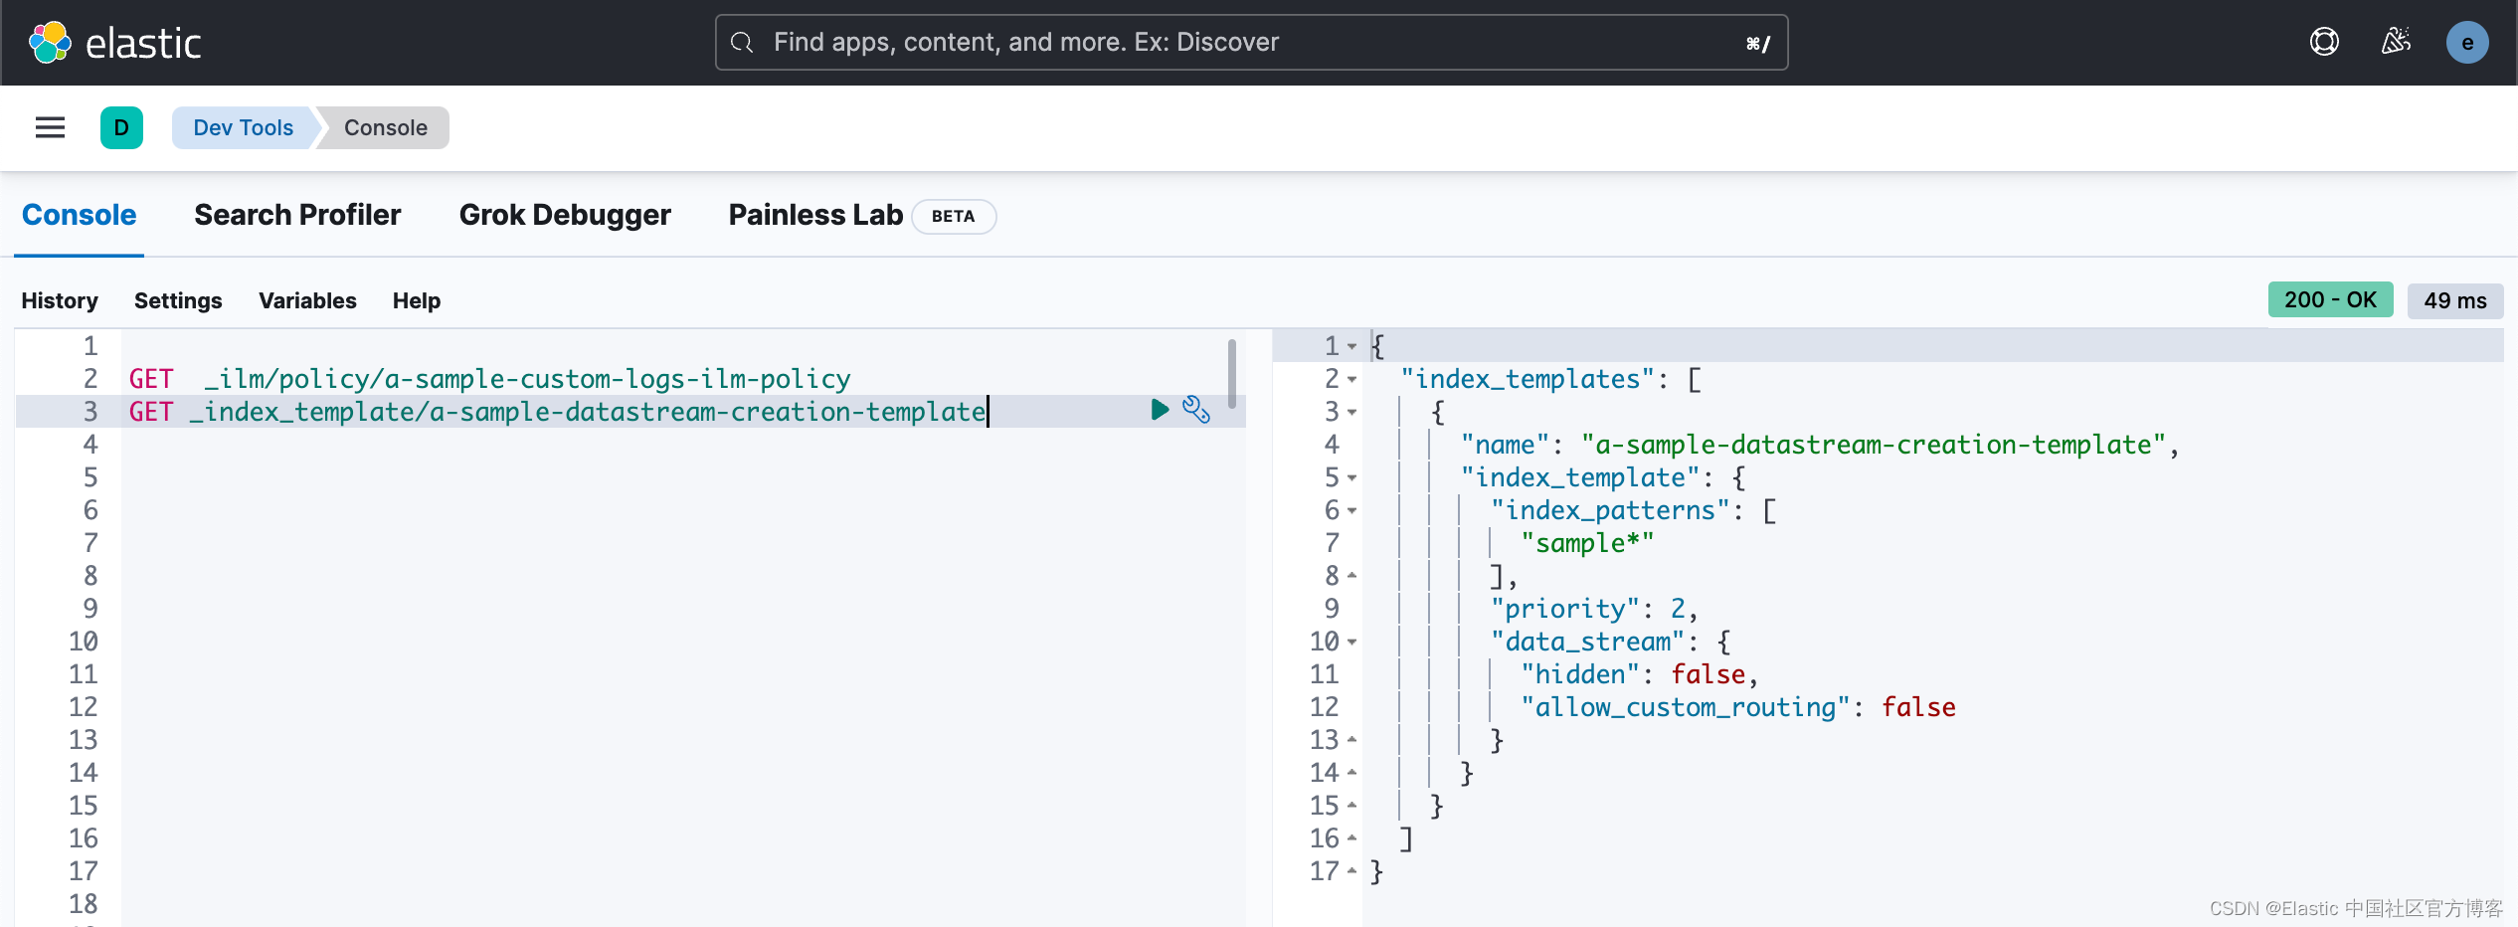Image resolution: width=2518 pixels, height=927 pixels.
Task: Click fold marker at output line 13
Action: pyautogui.click(x=1352, y=740)
